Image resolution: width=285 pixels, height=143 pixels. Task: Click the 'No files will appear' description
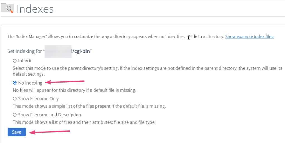(x=75, y=90)
